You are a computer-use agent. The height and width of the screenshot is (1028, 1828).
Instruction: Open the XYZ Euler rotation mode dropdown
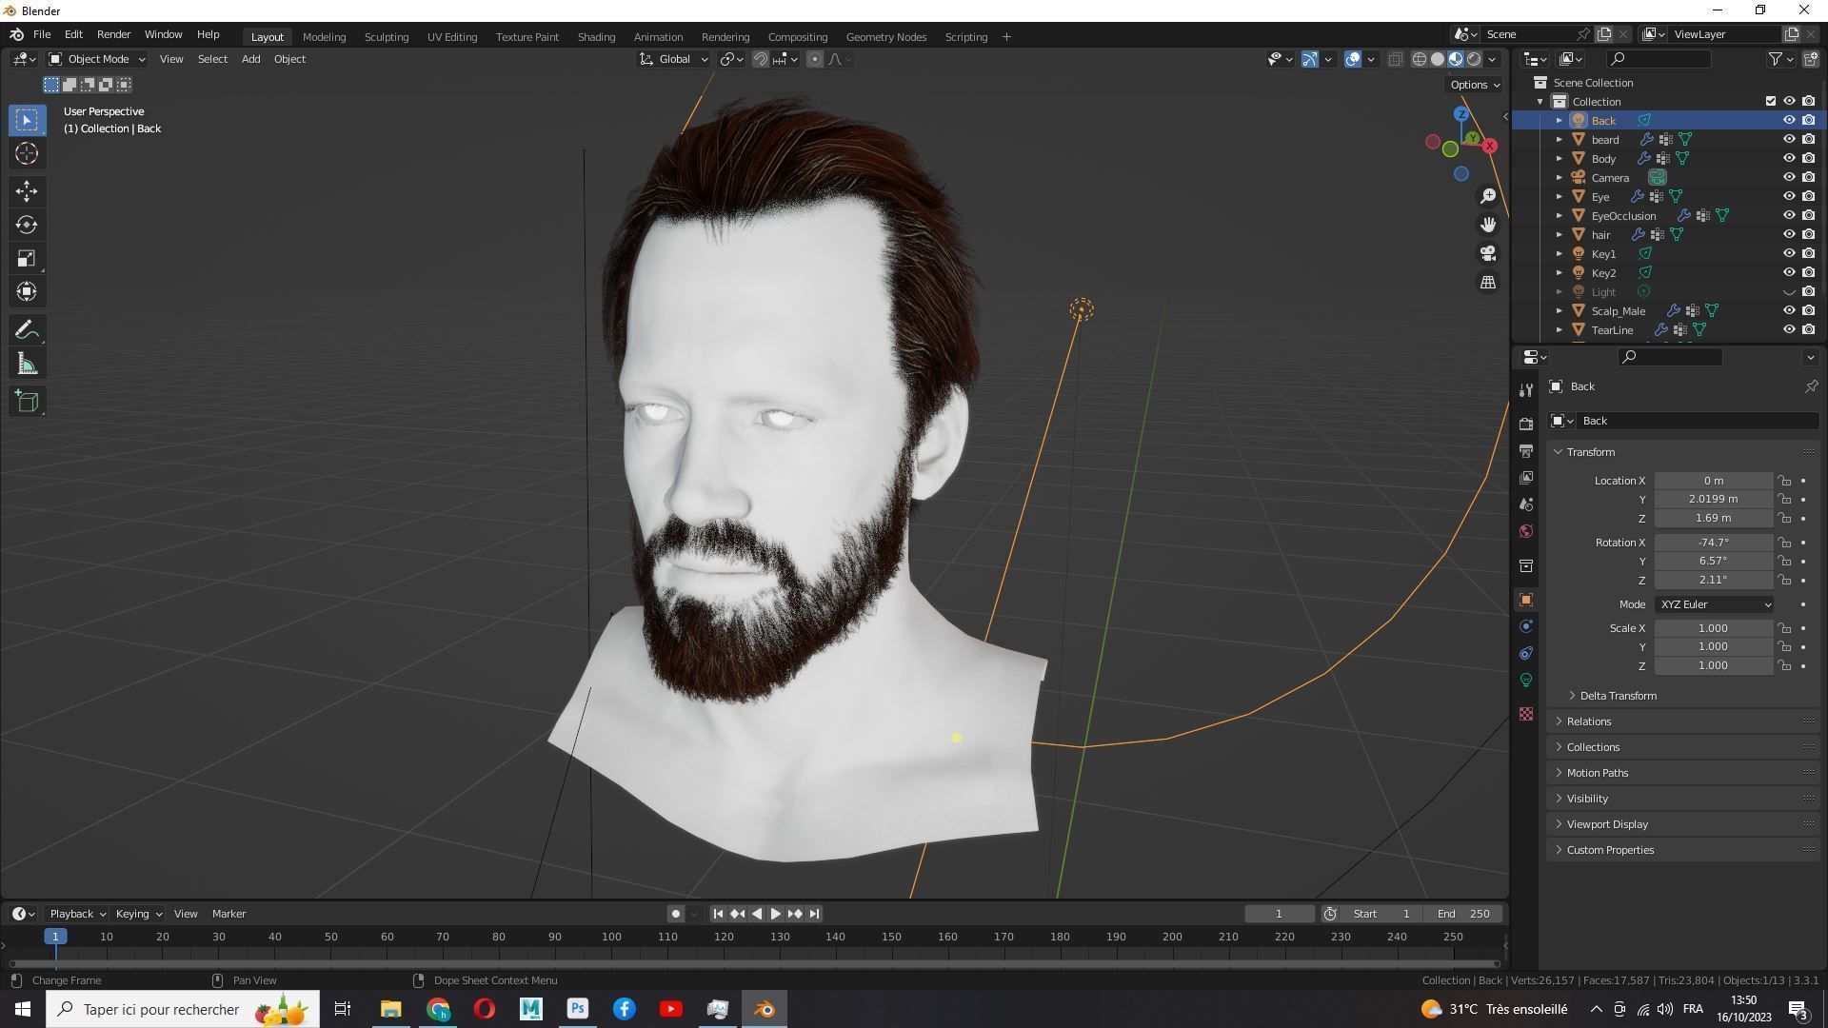[x=1714, y=604]
